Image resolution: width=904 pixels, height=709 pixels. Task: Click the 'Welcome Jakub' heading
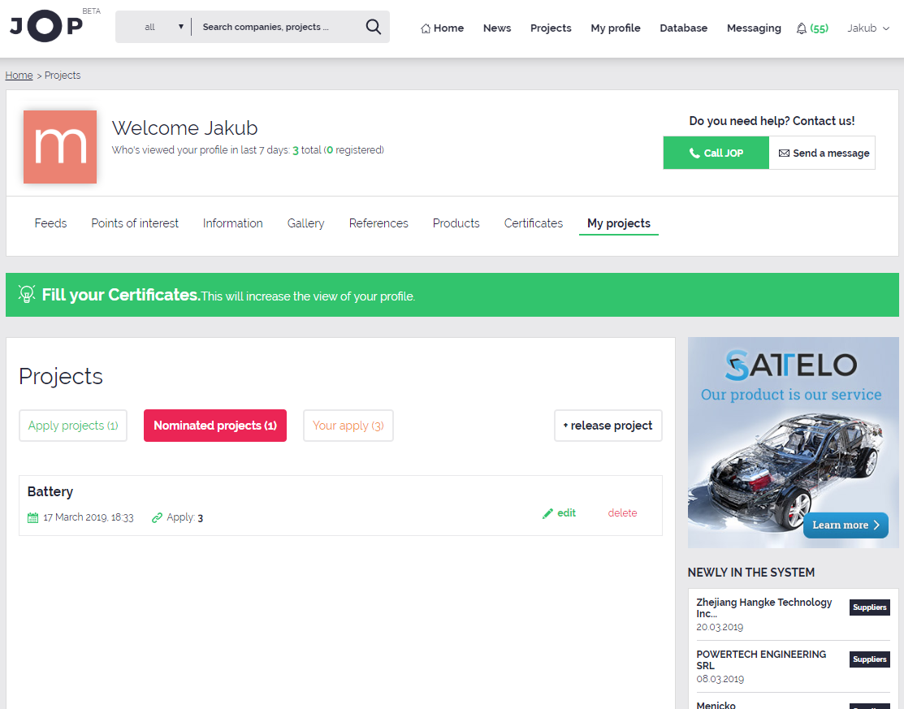[184, 128]
